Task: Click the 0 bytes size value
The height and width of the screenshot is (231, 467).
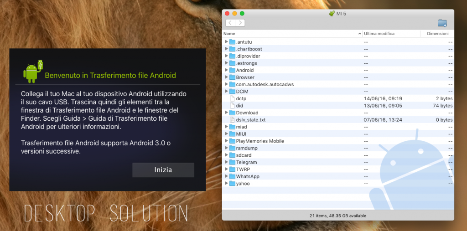Action: [444, 120]
